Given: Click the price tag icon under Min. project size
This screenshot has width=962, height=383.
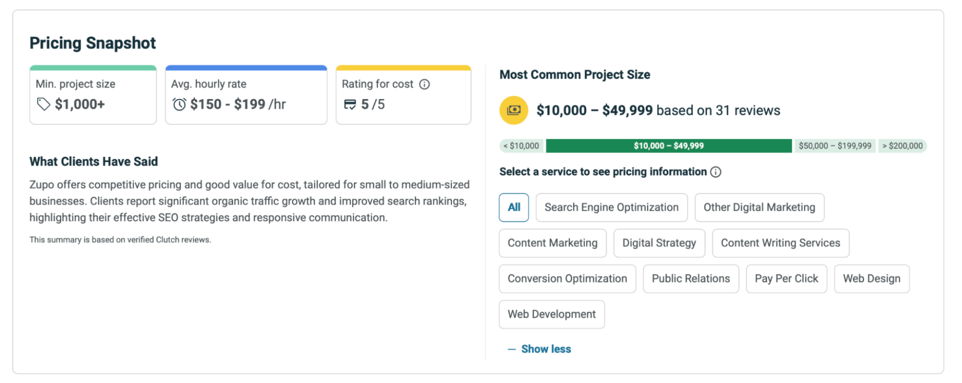Looking at the screenshot, I should (44, 104).
